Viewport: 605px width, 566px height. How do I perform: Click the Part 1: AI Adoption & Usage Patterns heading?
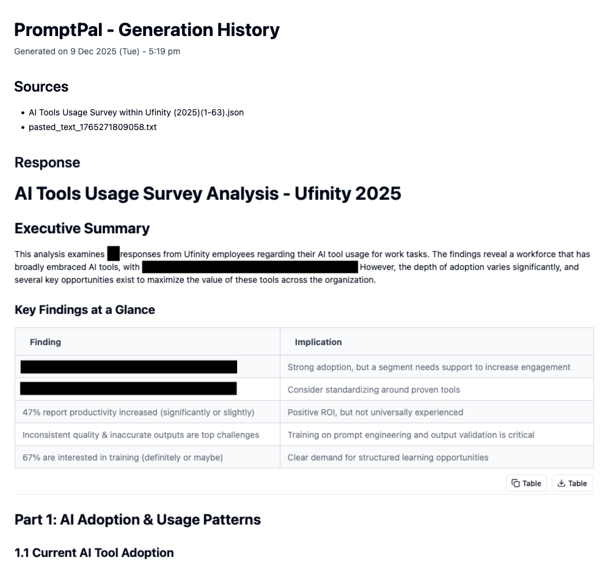coord(137,520)
